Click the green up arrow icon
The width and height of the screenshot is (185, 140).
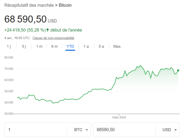(x=48, y=30)
